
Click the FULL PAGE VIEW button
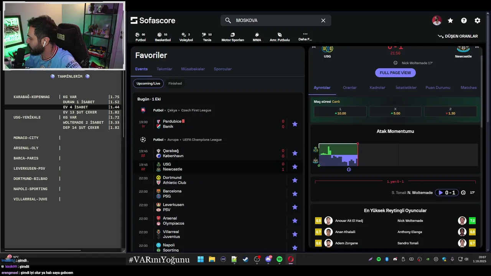[x=395, y=73]
